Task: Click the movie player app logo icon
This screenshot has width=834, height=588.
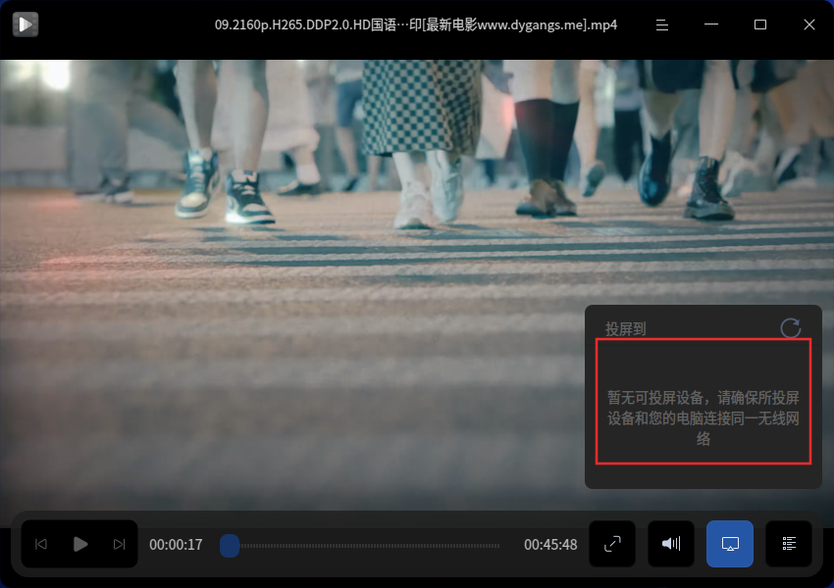Action: pyautogui.click(x=26, y=24)
